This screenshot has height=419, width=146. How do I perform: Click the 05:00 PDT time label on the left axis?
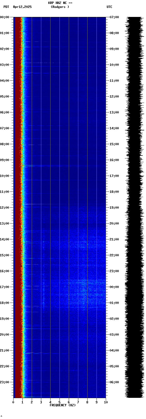click(x=4, y=97)
